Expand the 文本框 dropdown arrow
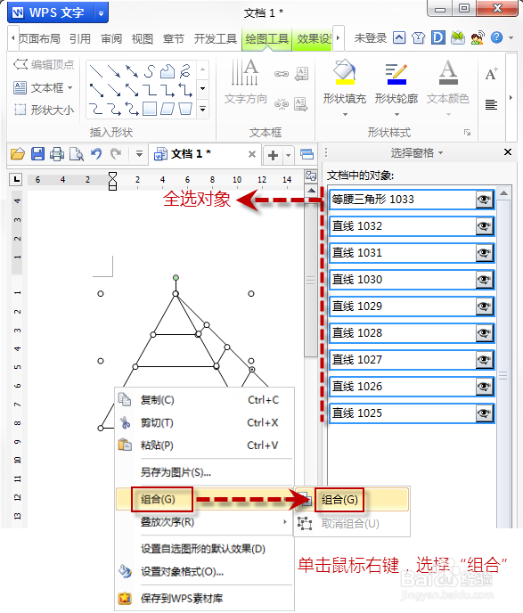Image resolution: width=523 pixels, height=613 pixels. coord(70,87)
